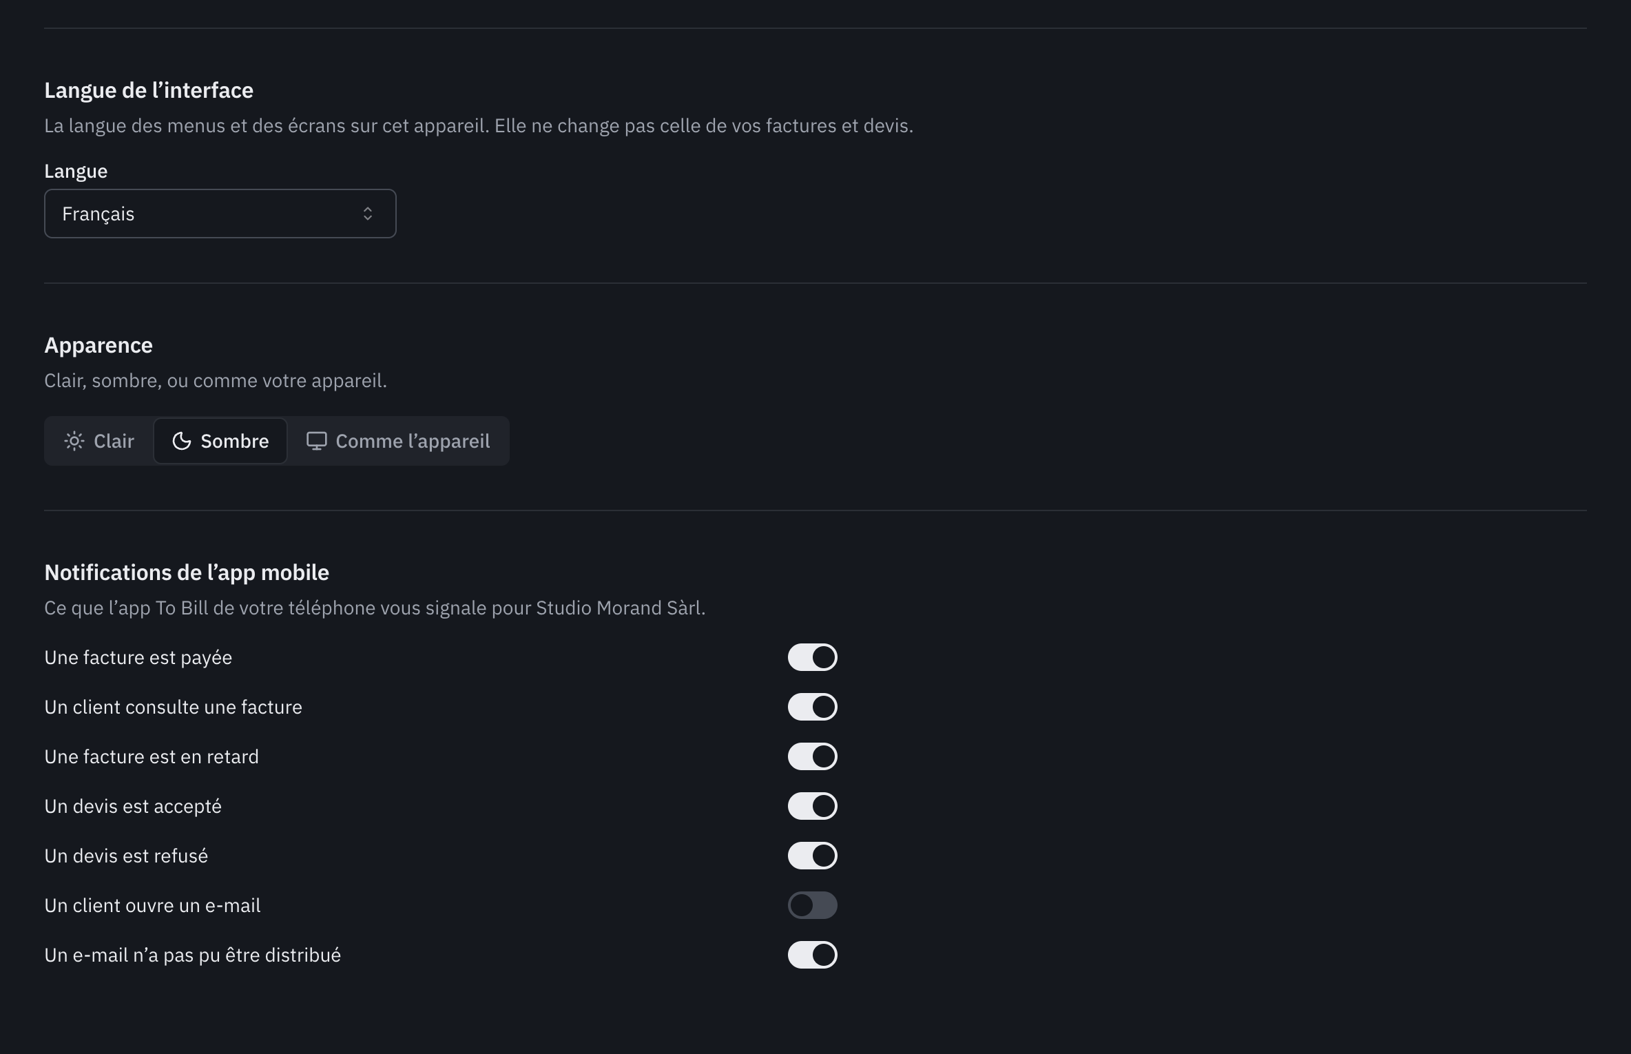Disable Une facture est en retard notification
Viewport: 1631px width, 1054px height.
pyautogui.click(x=813, y=756)
